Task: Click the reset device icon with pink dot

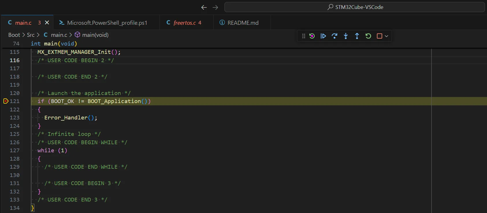Action: point(312,36)
